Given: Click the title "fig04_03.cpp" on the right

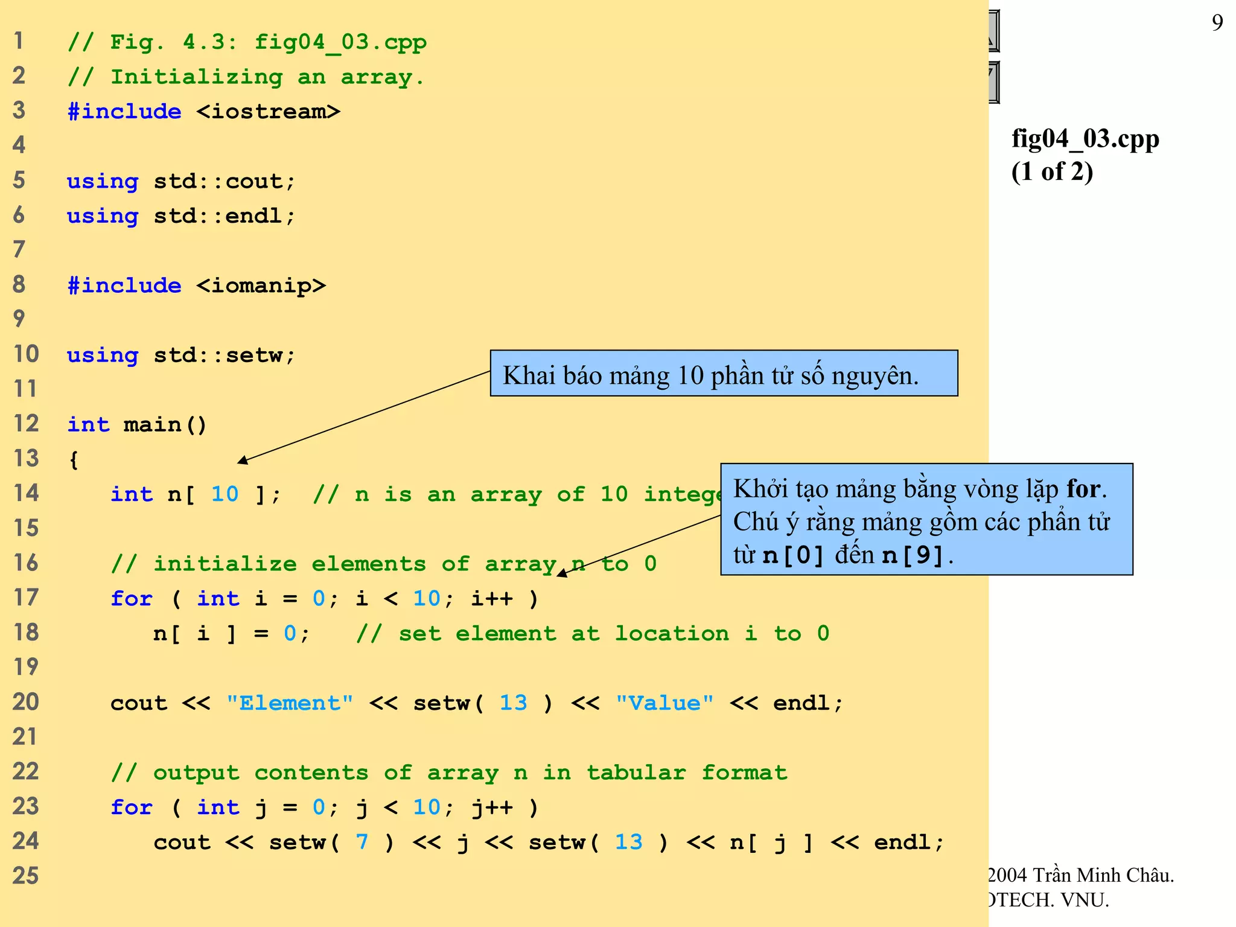Looking at the screenshot, I should [1085, 139].
